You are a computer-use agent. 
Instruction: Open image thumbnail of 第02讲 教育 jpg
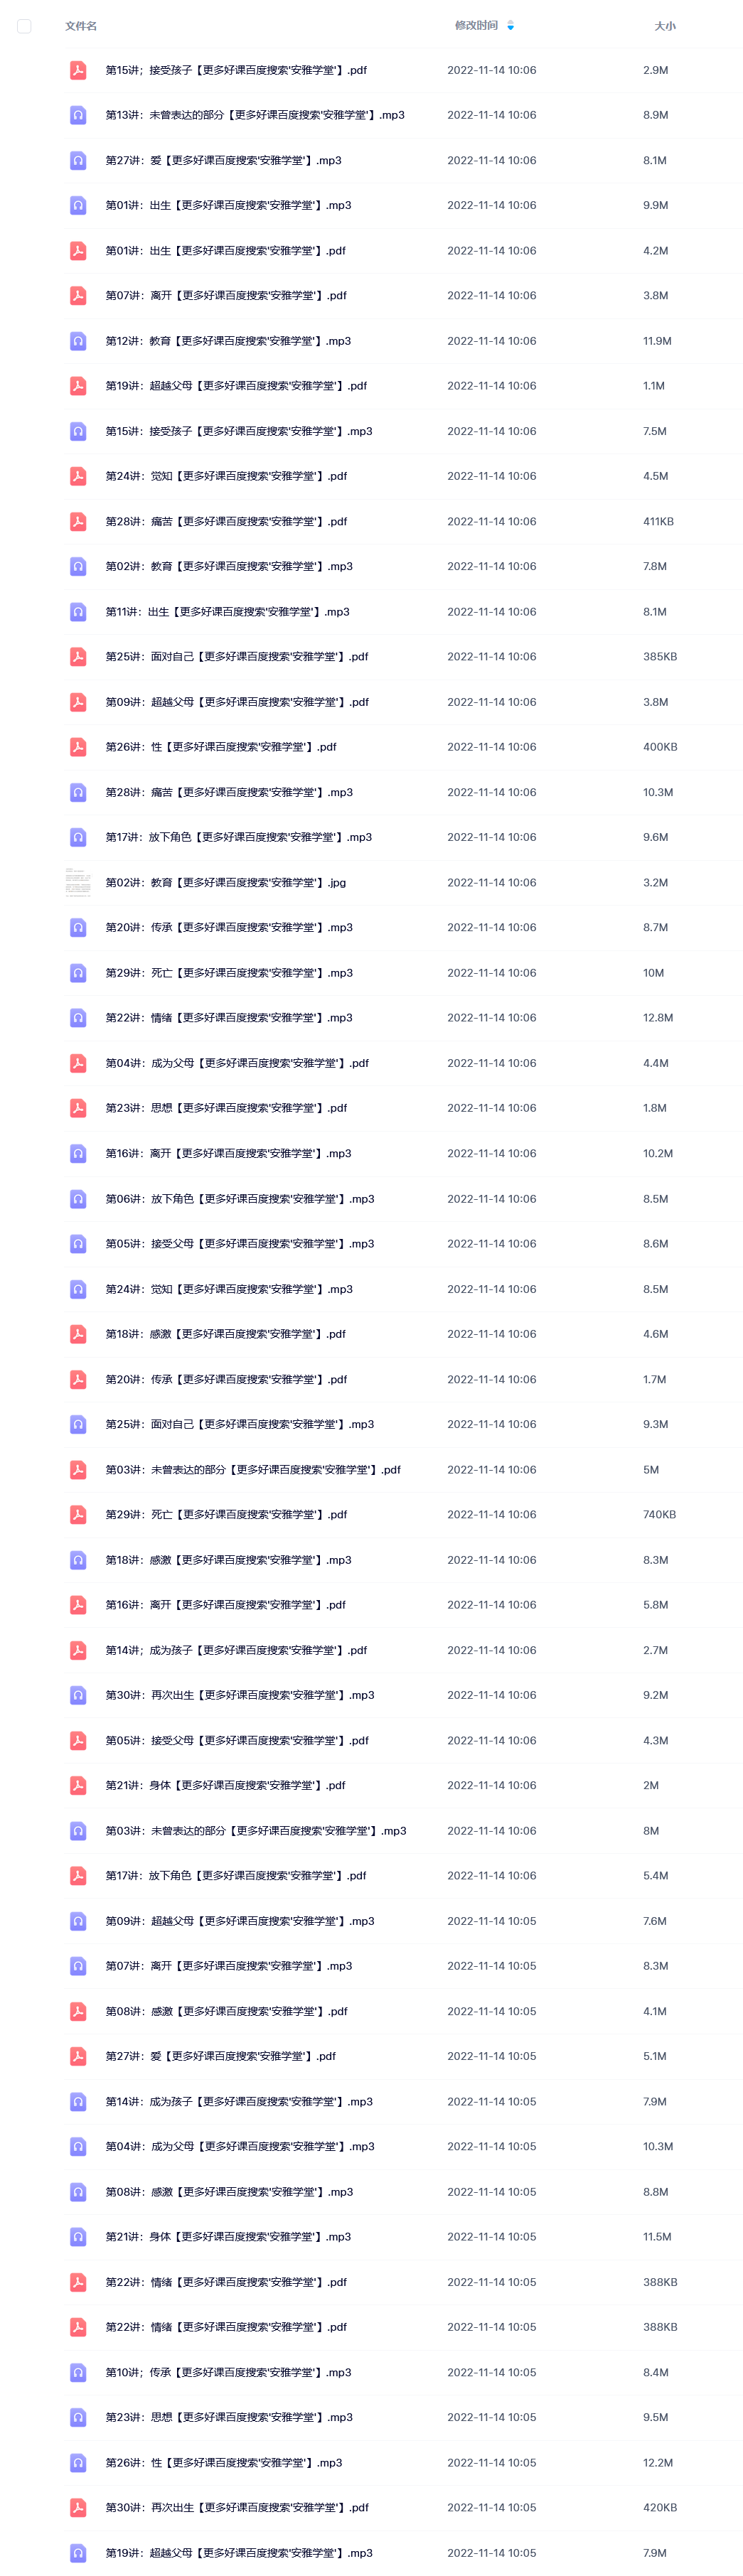coord(78,883)
